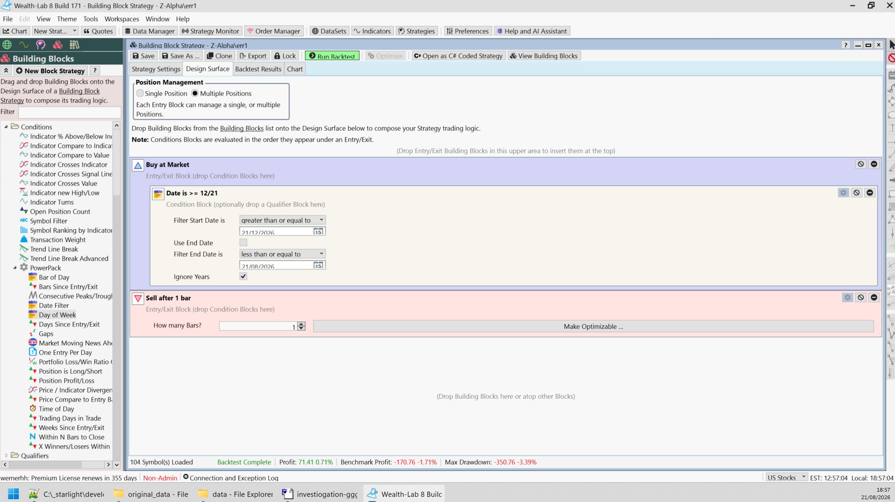This screenshot has width=895, height=502.
Task: Export the strategy
Action: [x=253, y=56]
